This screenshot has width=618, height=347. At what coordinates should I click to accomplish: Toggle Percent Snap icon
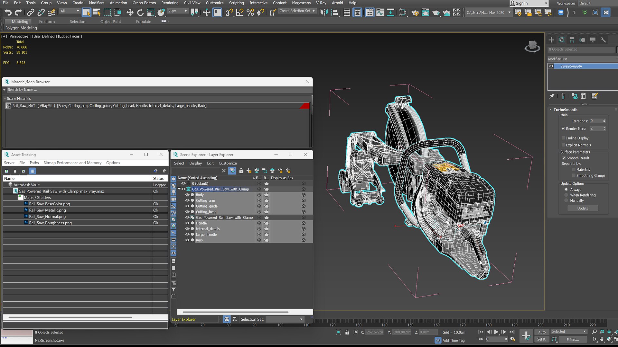coord(250,13)
